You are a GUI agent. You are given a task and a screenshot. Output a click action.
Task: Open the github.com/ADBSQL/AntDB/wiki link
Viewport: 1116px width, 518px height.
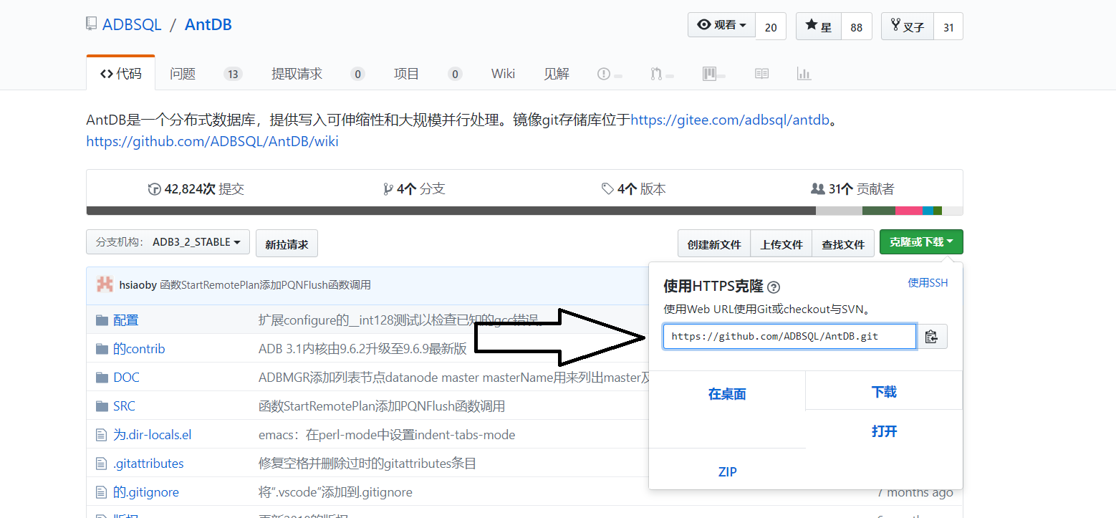(212, 141)
